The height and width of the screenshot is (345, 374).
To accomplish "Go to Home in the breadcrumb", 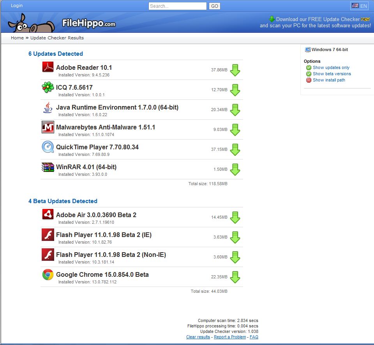I will (17, 38).
